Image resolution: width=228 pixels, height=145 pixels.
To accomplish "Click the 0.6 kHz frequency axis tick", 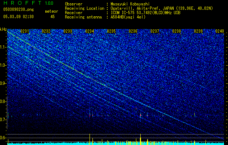I will pos(3,138).
